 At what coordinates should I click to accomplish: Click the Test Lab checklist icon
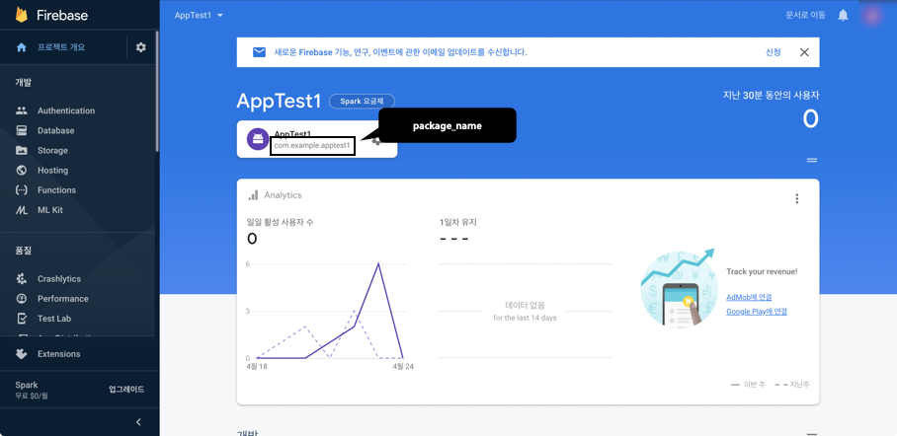pyautogui.click(x=22, y=319)
